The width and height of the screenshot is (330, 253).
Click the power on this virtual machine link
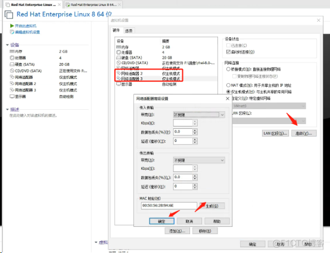tap(26, 26)
